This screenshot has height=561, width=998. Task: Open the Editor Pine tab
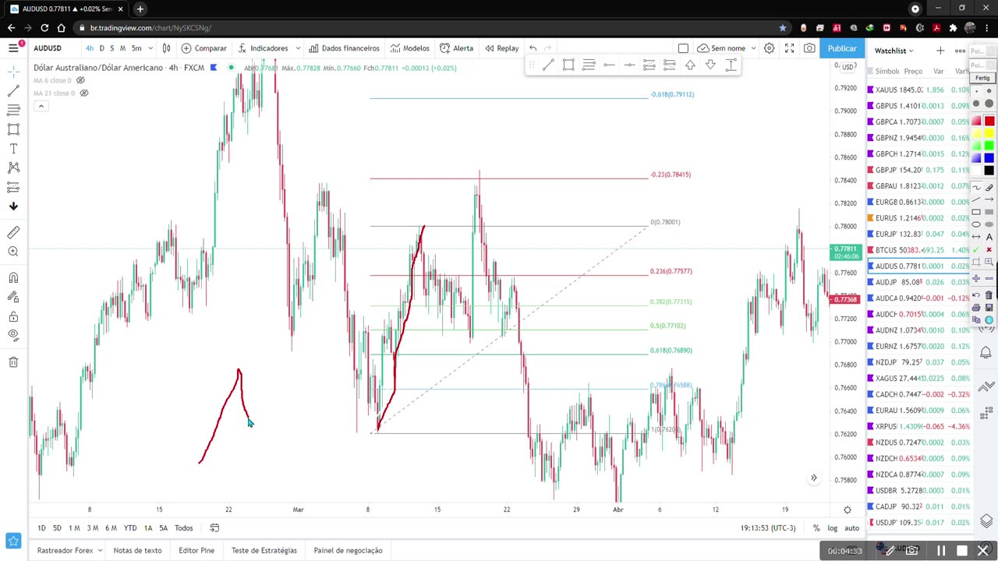pyautogui.click(x=196, y=551)
